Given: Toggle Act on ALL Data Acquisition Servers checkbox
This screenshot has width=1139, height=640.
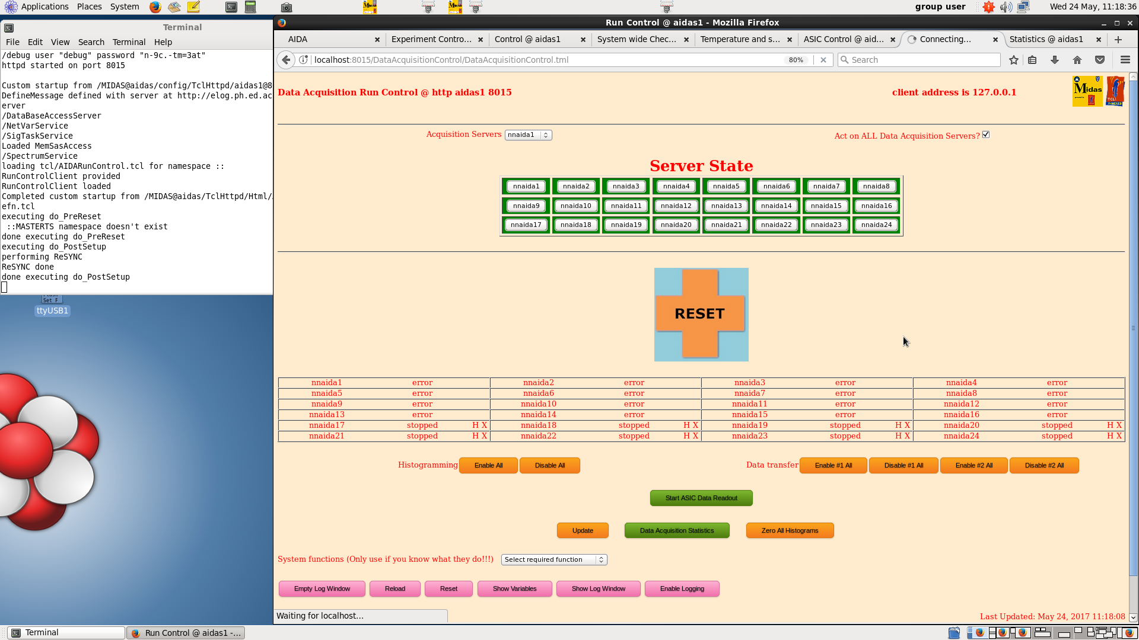Looking at the screenshot, I should (x=986, y=135).
